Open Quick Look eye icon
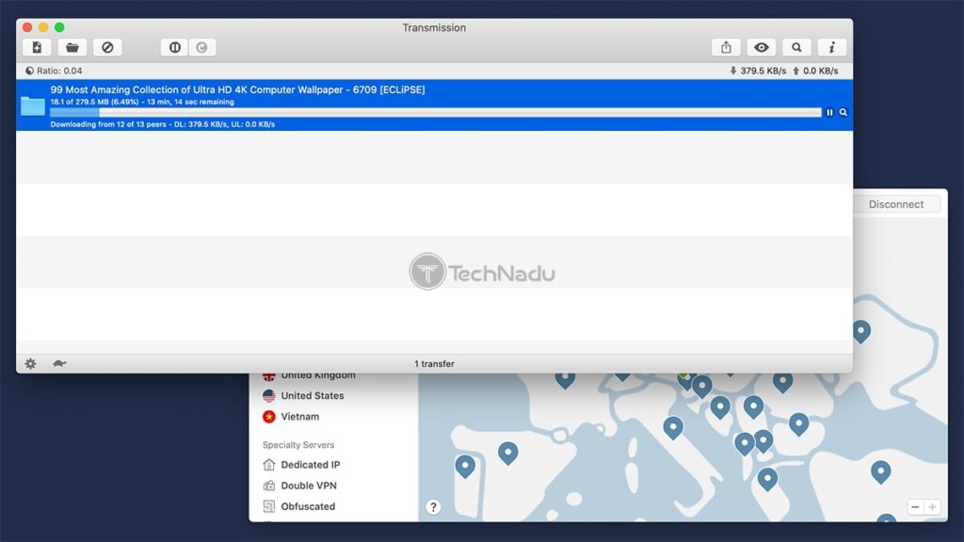This screenshot has width=964, height=542. [x=761, y=47]
